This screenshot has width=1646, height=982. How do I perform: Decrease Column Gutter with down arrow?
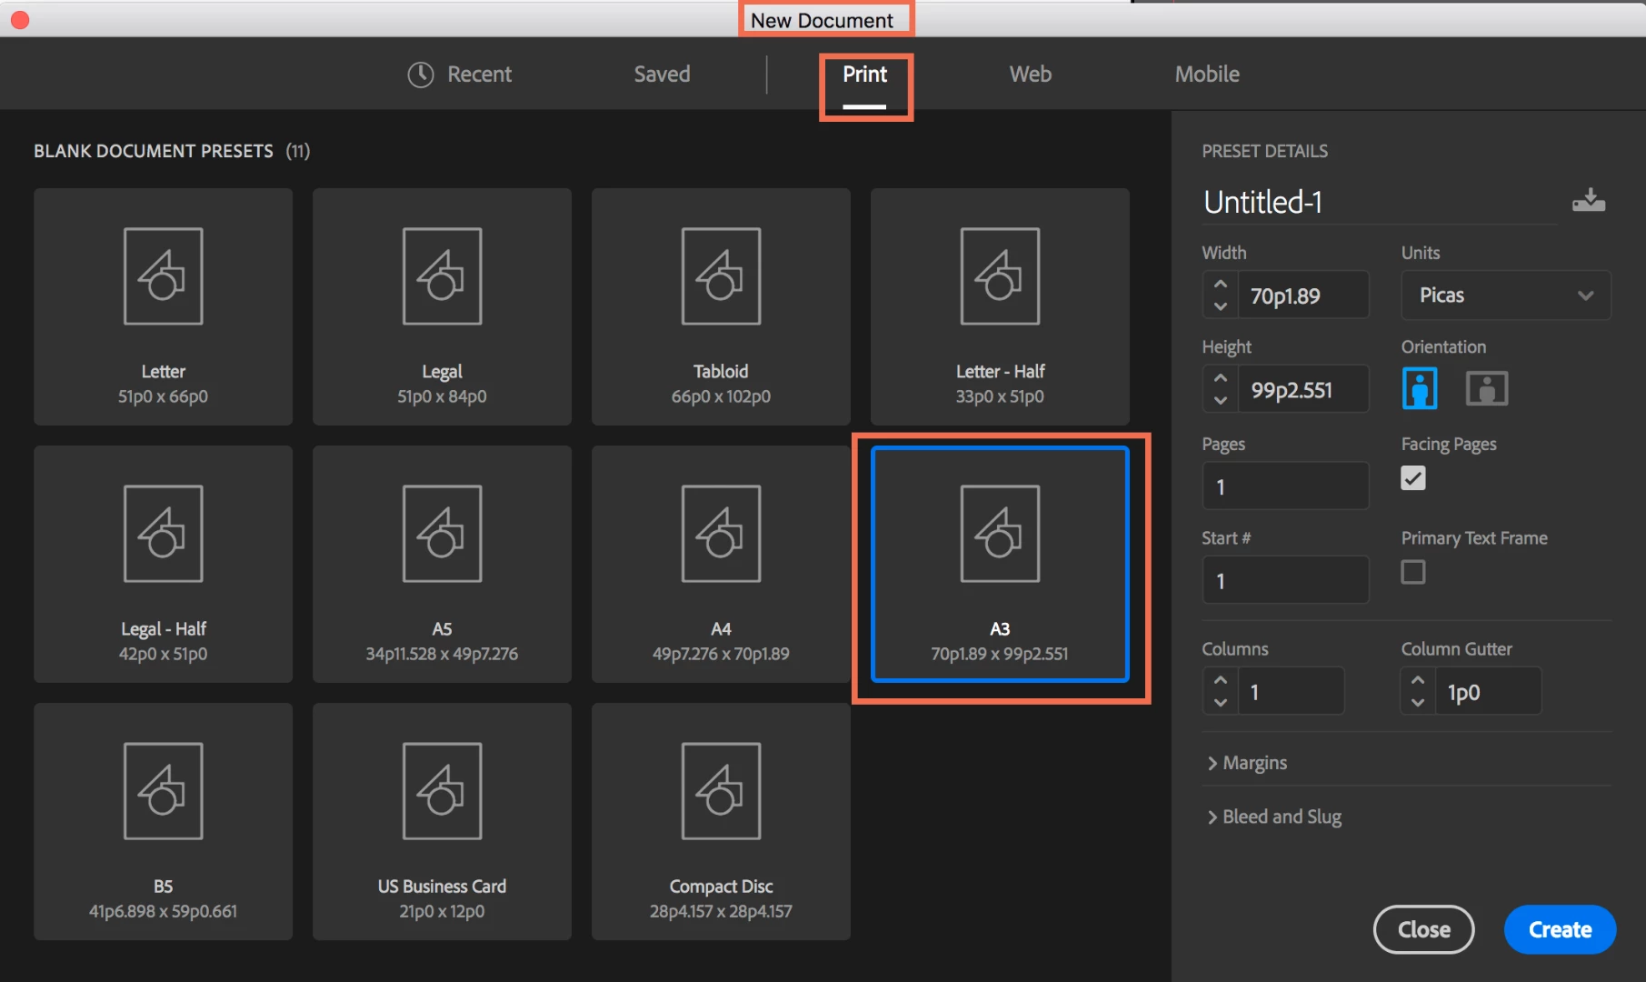(x=1418, y=703)
